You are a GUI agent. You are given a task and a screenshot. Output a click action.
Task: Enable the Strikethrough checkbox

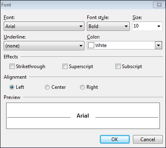coord(12,66)
